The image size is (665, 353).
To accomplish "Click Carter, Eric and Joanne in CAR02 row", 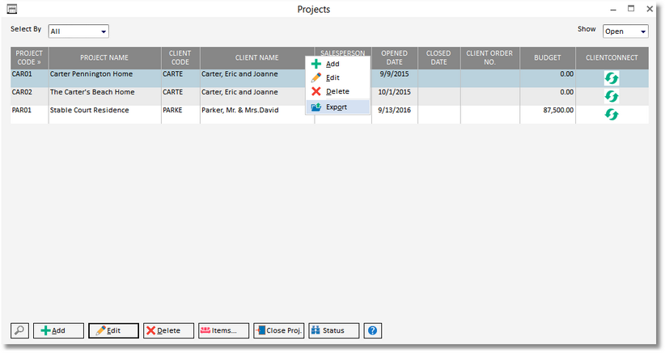I will tap(239, 92).
